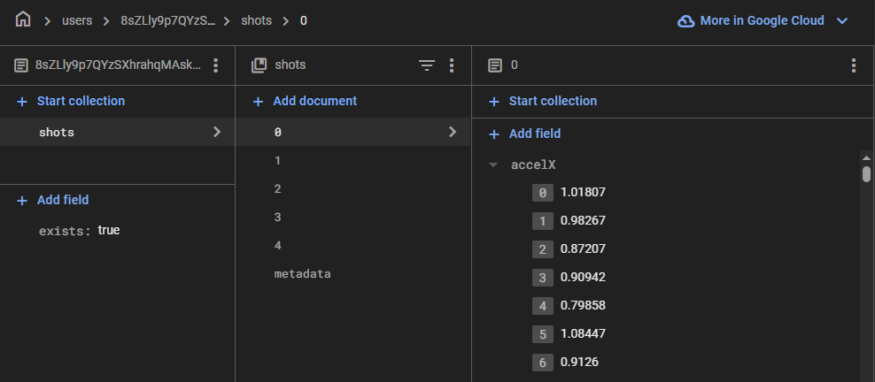Click the shots collection icon in header
This screenshot has width=875, height=382.
(259, 65)
